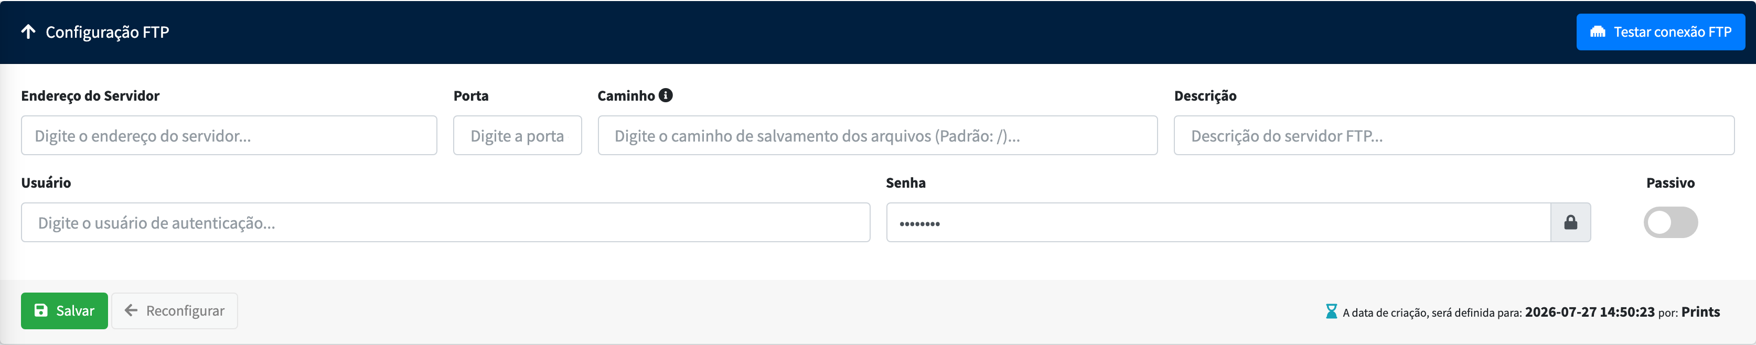1756x345 pixels.
Task: Click the Caminho path input field
Action: click(877, 136)
